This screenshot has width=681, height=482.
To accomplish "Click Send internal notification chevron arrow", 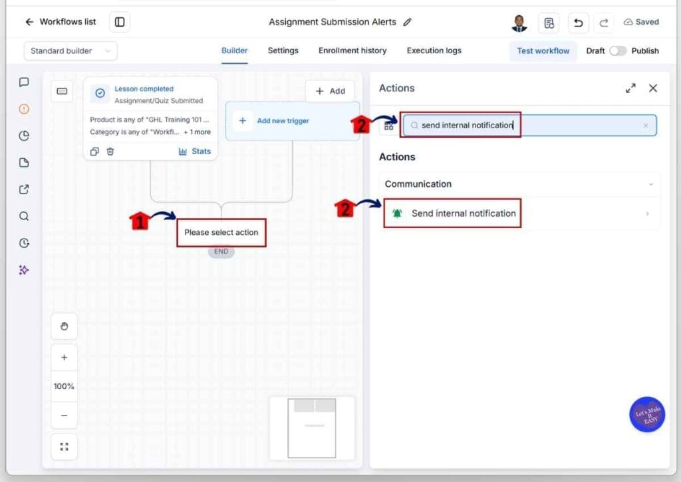I will [648, 213].
